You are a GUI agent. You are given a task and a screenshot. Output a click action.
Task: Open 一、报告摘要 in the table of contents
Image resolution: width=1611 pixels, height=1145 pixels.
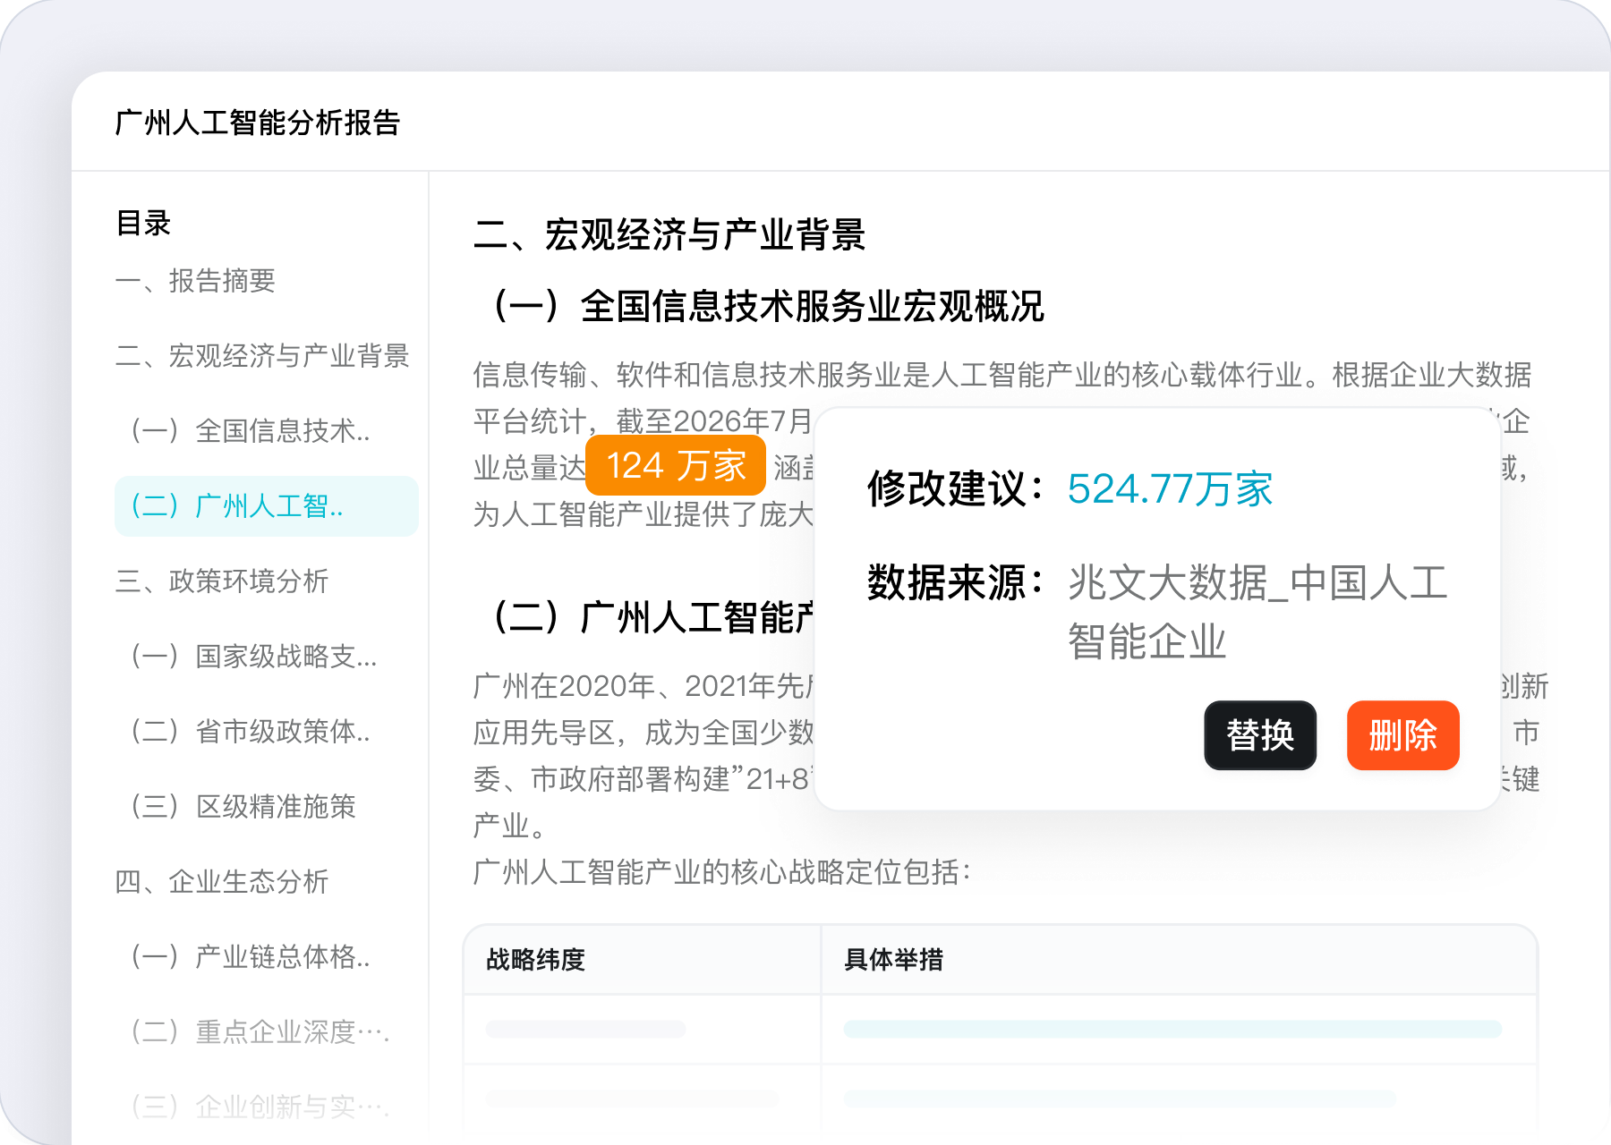pyautogui.click(x=195, y=281)
